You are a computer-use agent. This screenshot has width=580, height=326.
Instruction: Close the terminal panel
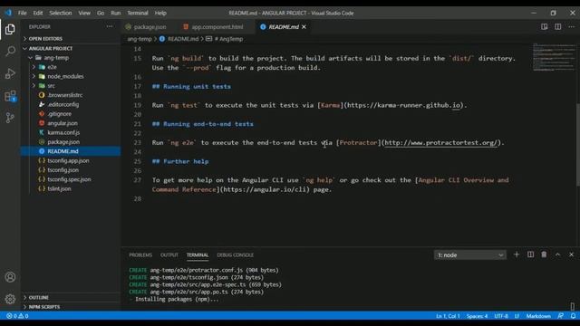pyautogui.click(x=571, y=254)
